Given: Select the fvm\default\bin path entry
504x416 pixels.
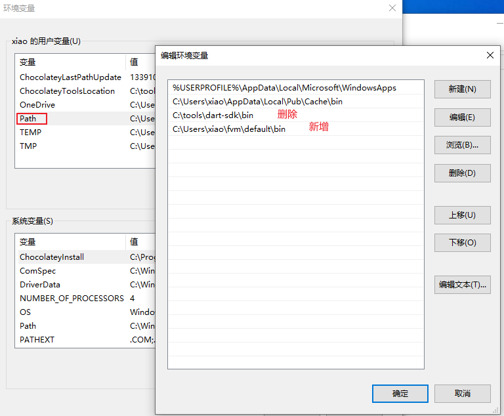Looking at the screenshot, I should pos(296,129).
